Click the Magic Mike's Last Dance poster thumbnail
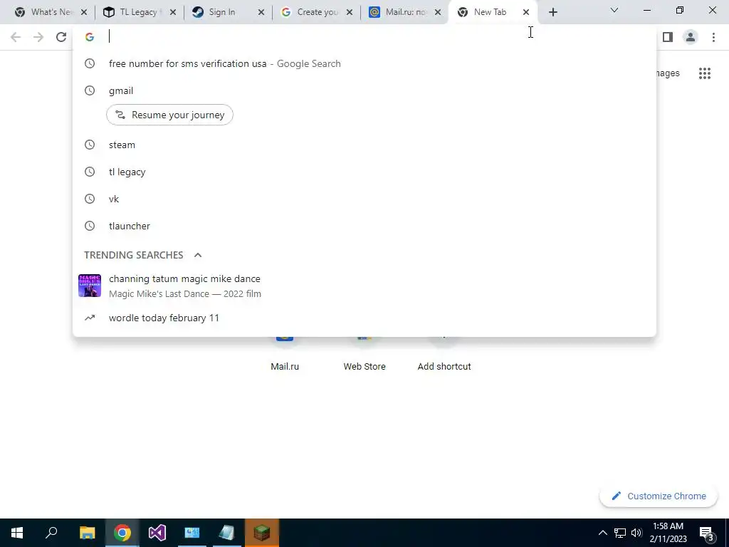This screenshot has height=547, width=729. 90,286
